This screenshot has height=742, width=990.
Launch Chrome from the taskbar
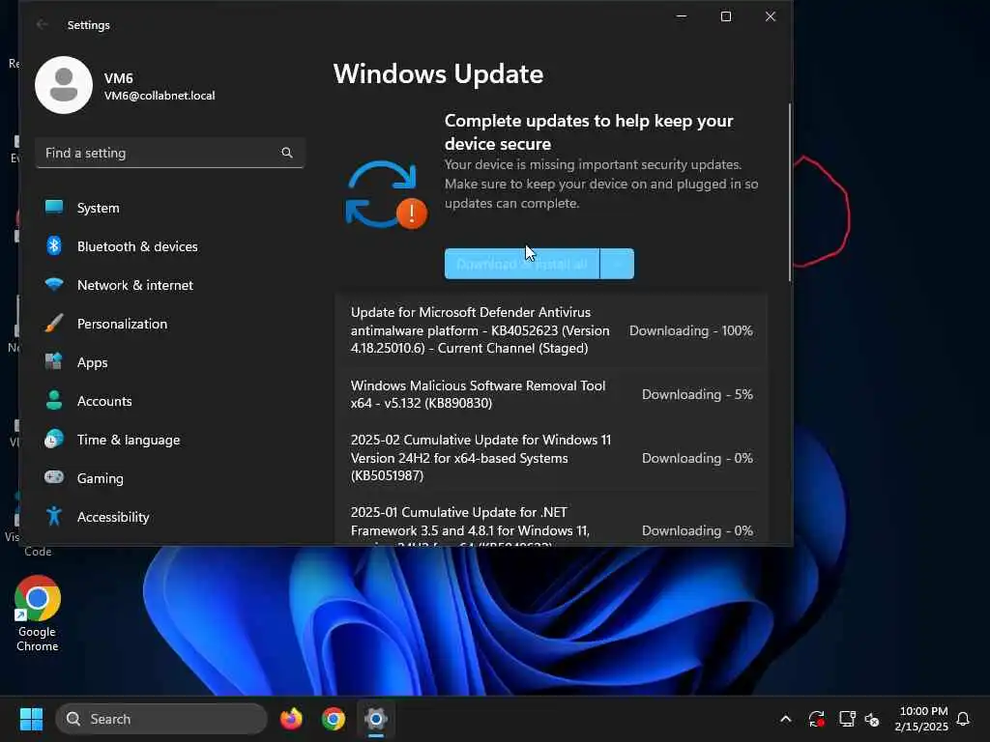click(x=334, y=719)
